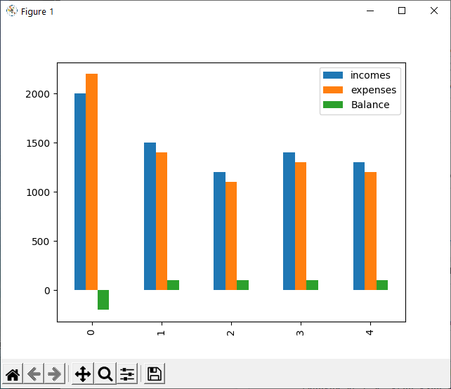Click the orange expenses bar for group 4
The image size is (451, 389).
point(370,231)
